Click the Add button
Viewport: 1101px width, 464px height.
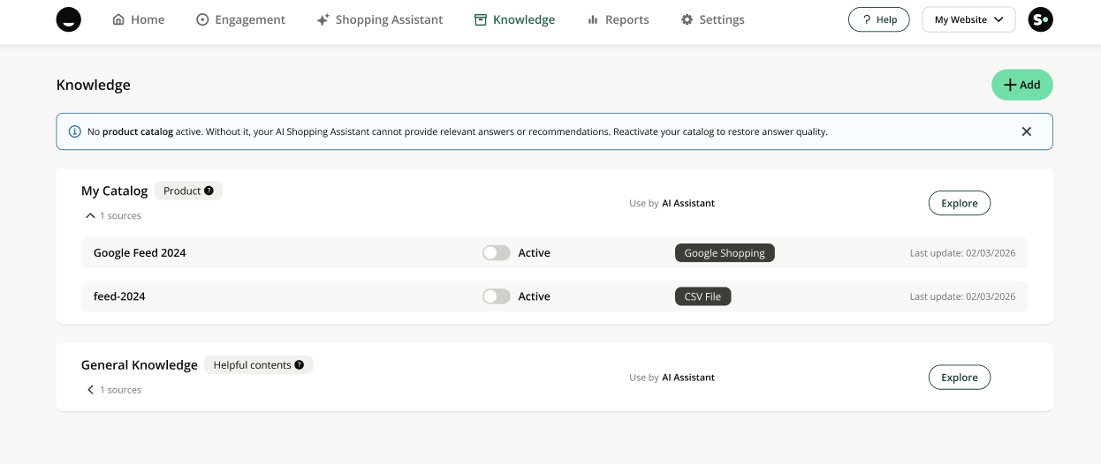coord(1021,85)
